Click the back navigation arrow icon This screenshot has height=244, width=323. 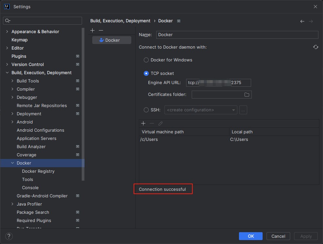[302, 21]
